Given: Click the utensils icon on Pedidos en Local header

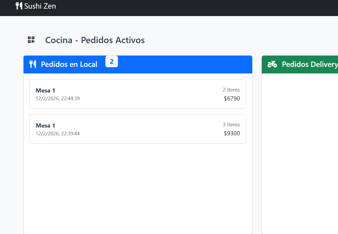Looking at the screenshot, I should (33, 64).
